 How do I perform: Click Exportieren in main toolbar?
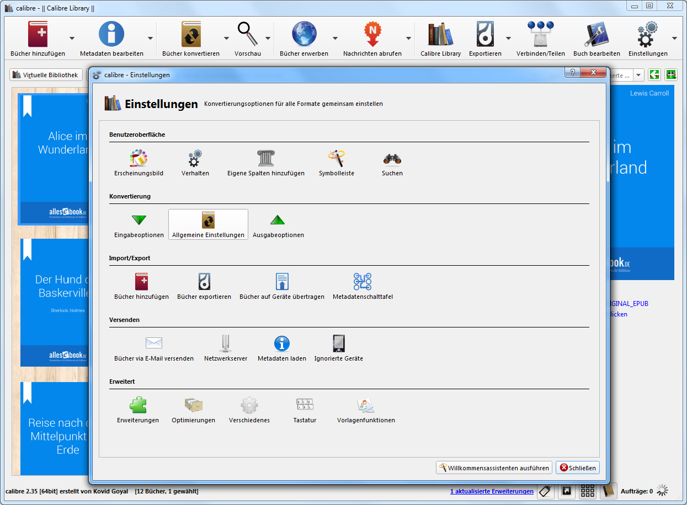[485, 39]
